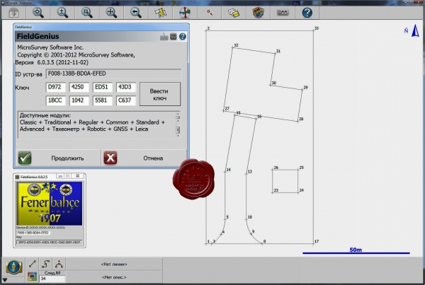Screen dimensions: 425x285
Task: Click the 'Ввести ключ' button
Action: (160, 94)
